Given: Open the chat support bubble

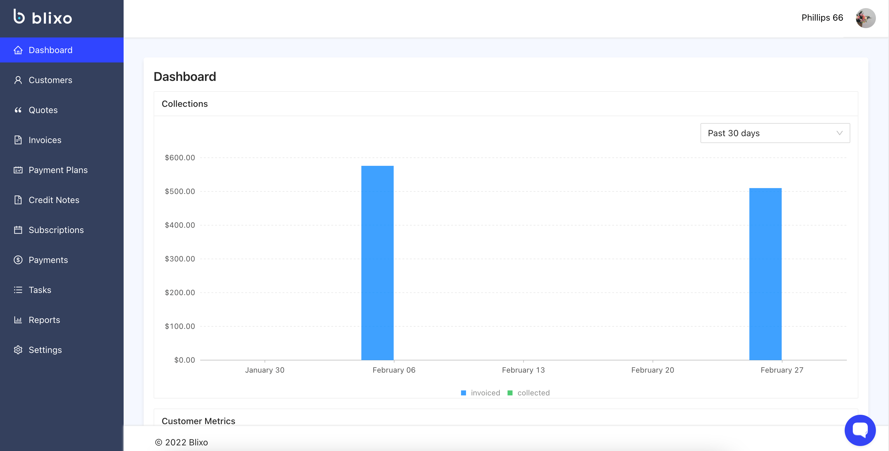Looking at the screenshot, I should point(860,430).
